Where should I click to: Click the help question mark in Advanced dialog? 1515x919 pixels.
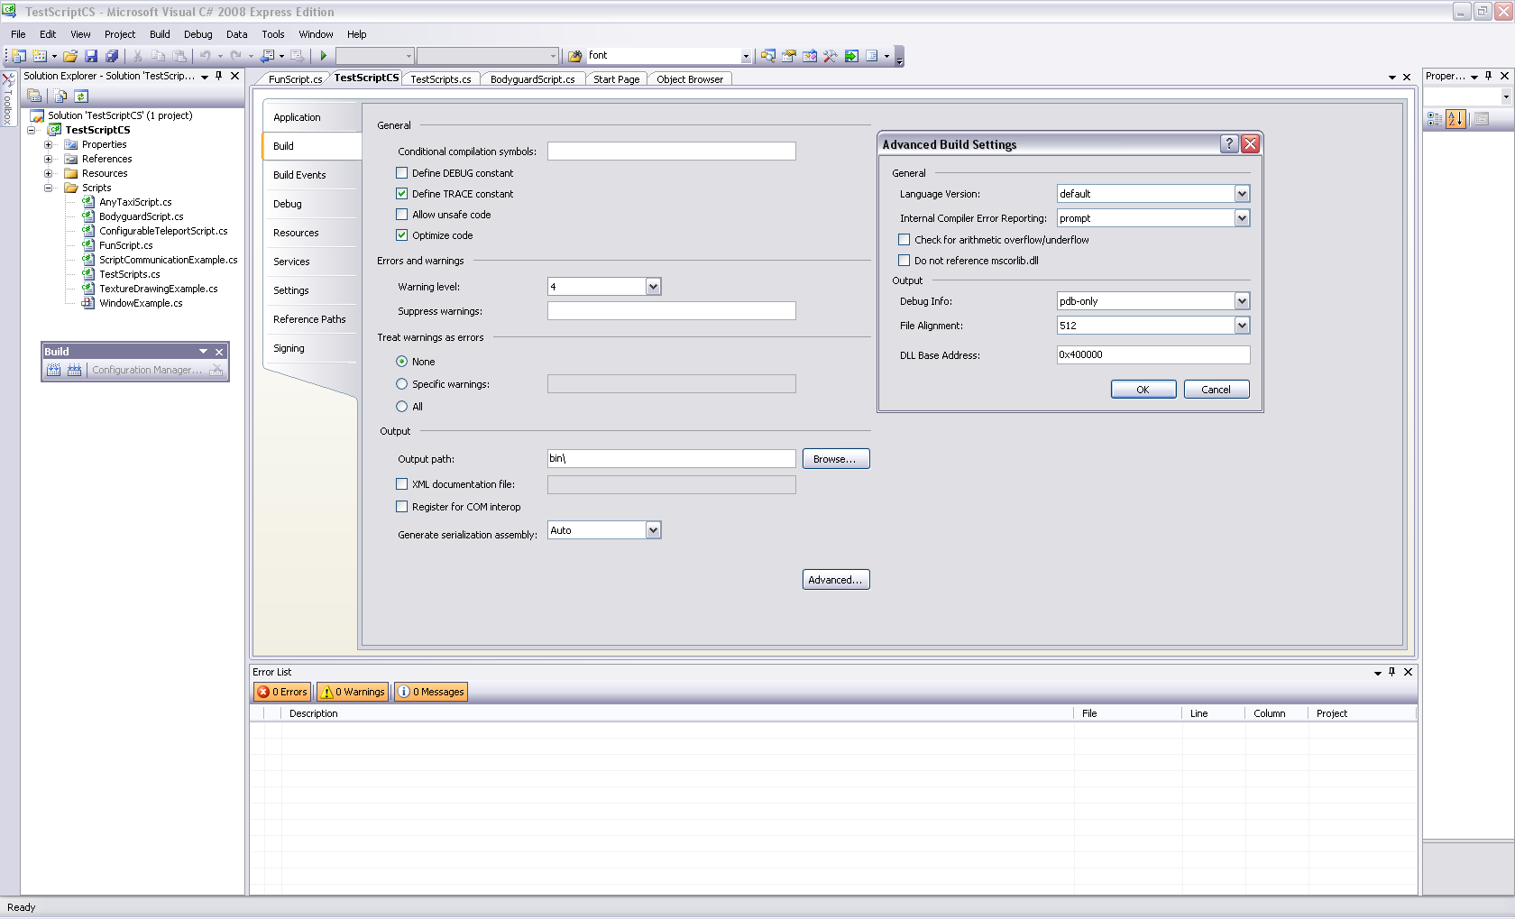pos(1228,144)
